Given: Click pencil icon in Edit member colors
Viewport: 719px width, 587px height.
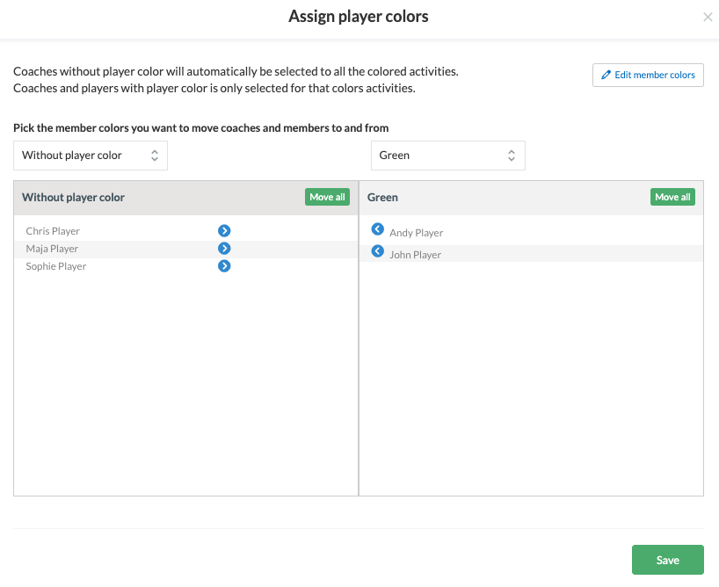Looking at the screenshot, I should tap(606, 75).
